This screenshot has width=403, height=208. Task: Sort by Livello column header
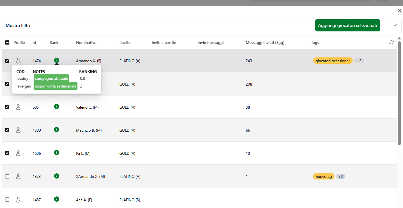click(x=125, y=43)
